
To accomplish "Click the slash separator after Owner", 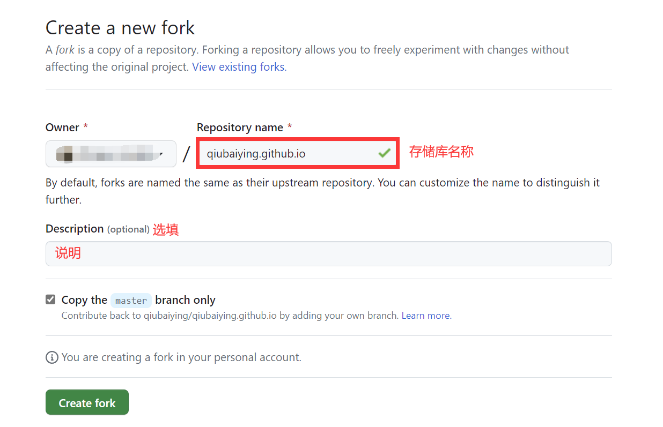I will [x=186, y=154].
